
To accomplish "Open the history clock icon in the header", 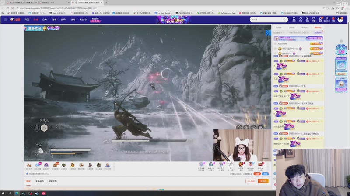I will (x=294, y=20).
